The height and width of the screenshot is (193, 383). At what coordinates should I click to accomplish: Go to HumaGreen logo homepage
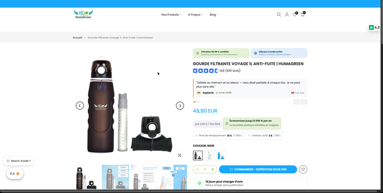[x=83, y=15]
